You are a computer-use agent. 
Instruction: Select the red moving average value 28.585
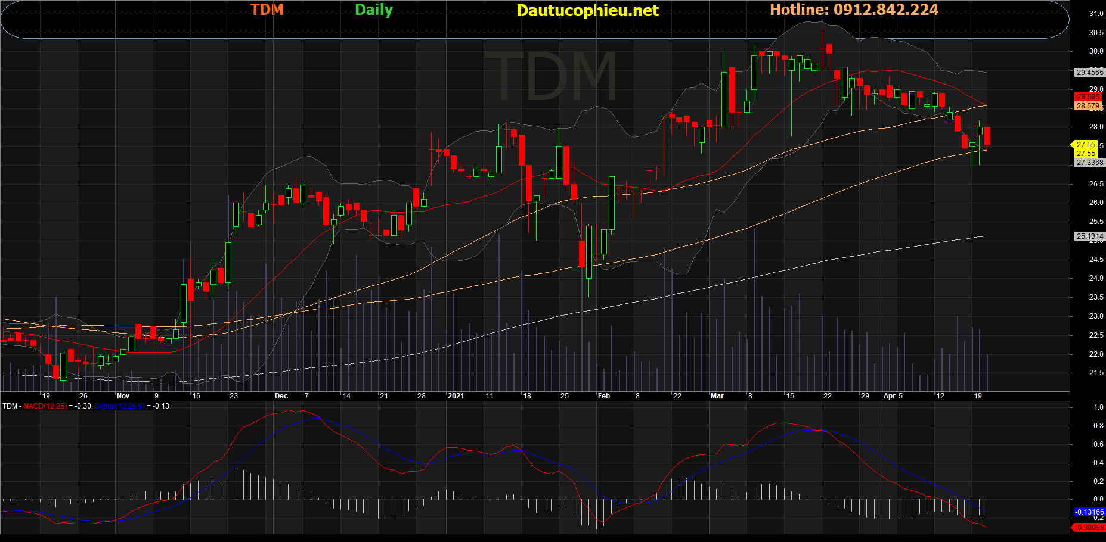(1088, 97)
